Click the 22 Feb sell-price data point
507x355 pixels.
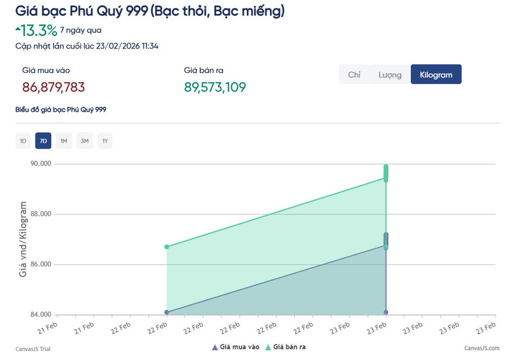point(167,247)
